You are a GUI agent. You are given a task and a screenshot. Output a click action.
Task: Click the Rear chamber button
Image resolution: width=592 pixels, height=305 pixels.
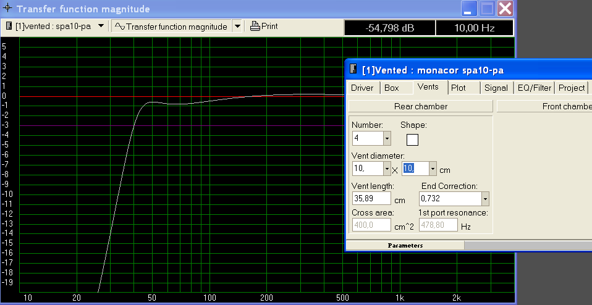[x=421, y=106]
